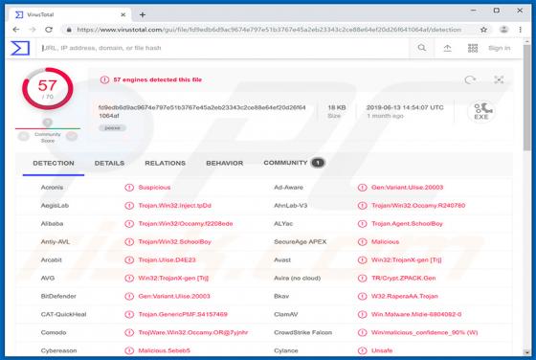Click the warning icon beside Acronis result
Viewport: 536px width, 360px height.
coord(129,188)
